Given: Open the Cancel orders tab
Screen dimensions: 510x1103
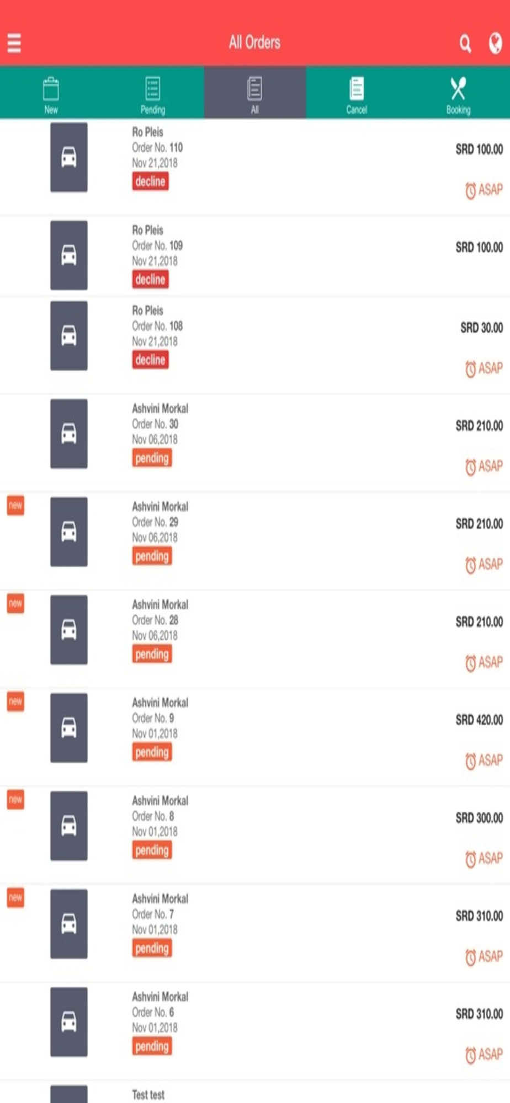Looking at the screenshot, I should (357, 93).
